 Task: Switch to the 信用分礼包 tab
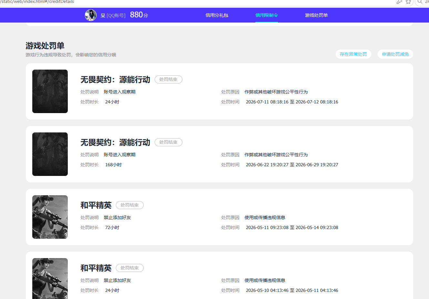(217, 15)
